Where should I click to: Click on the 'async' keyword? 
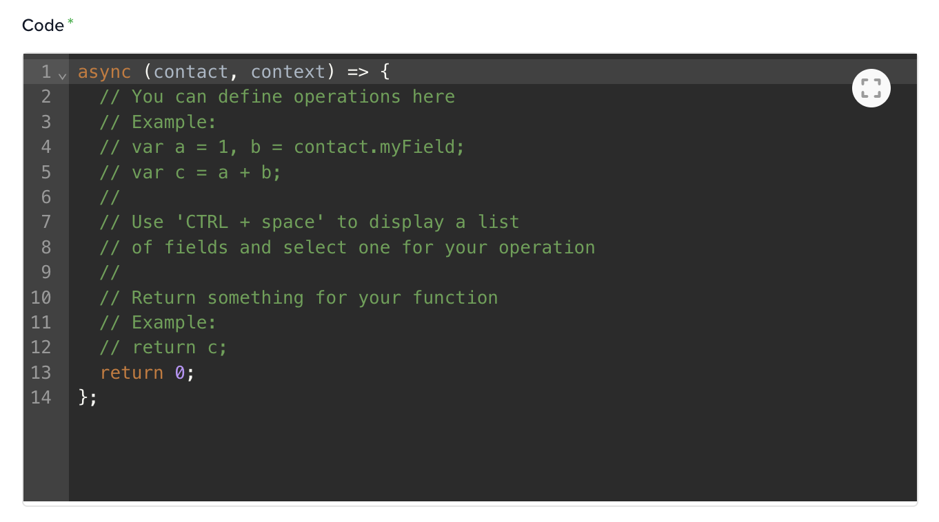point(104,72)
